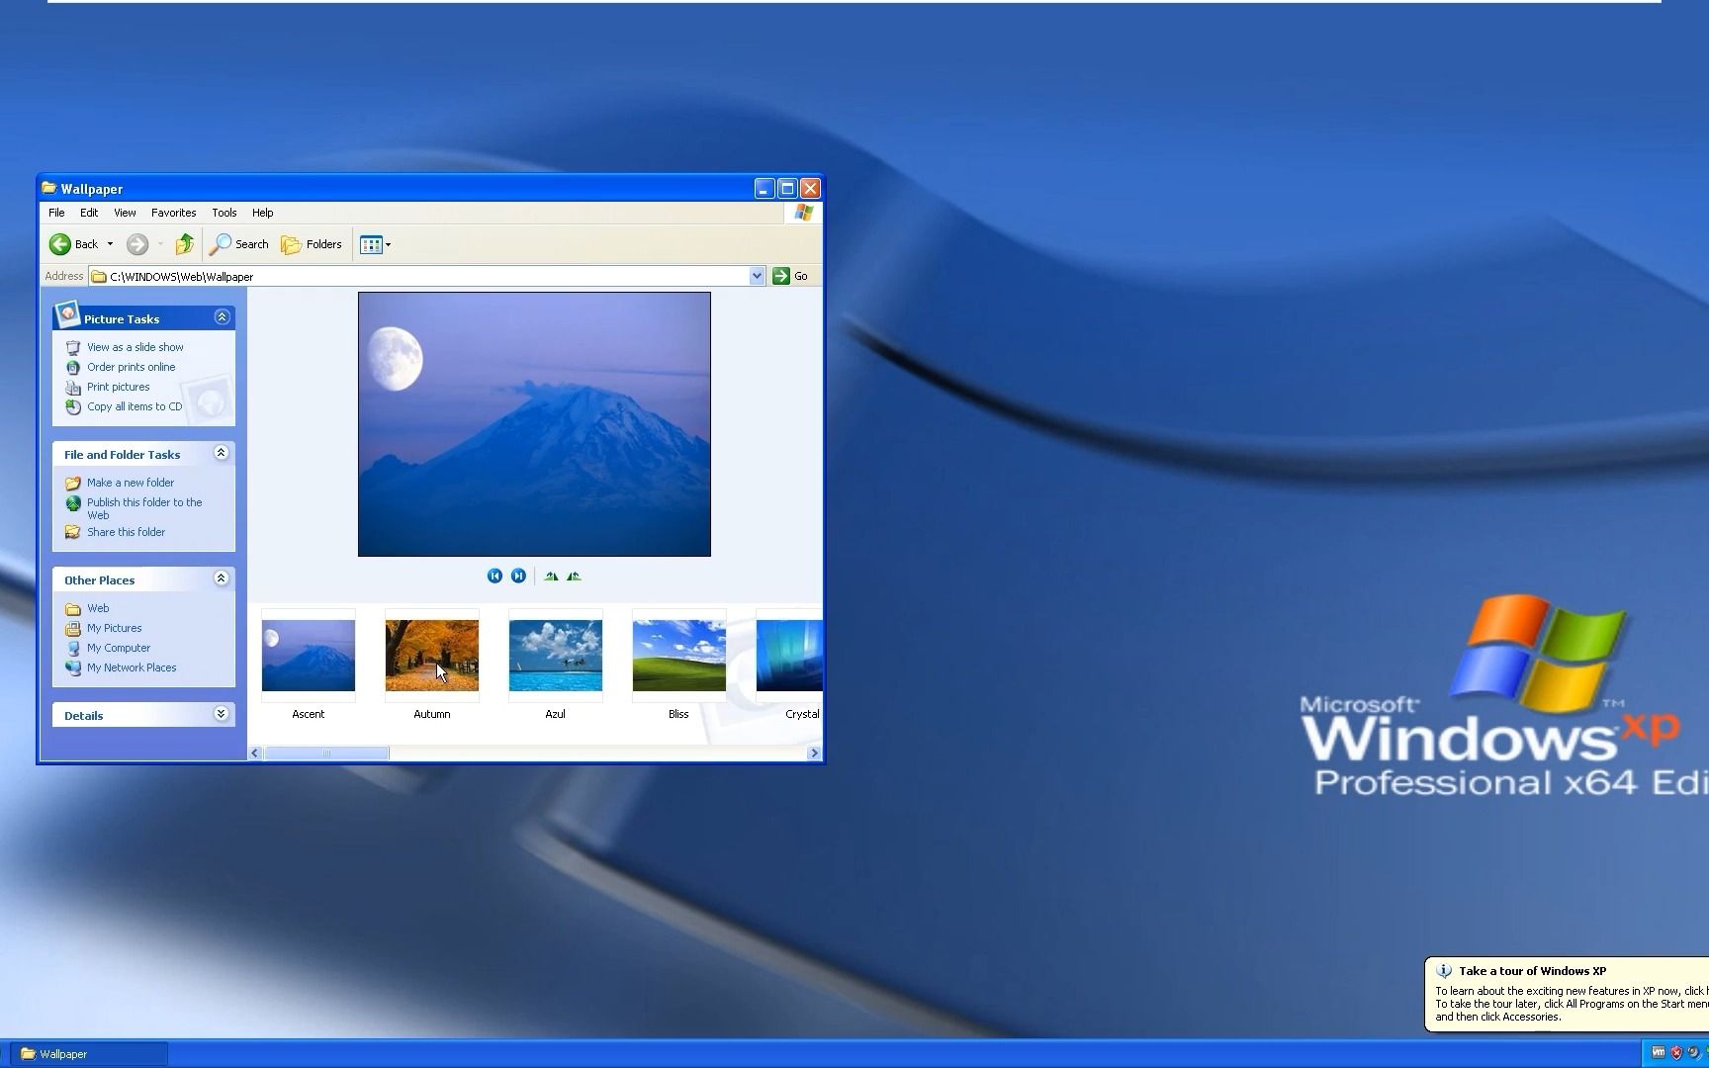Image resolution: width=1709 pixels, height=1068 pixels.
Task: Click the Take a tour of Windows XP balloon
Action: [1567, 994]
